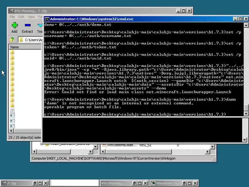Maximize the minimized 7-Zip window bar
Screen dimensions: 249x187
click(40, 183)
